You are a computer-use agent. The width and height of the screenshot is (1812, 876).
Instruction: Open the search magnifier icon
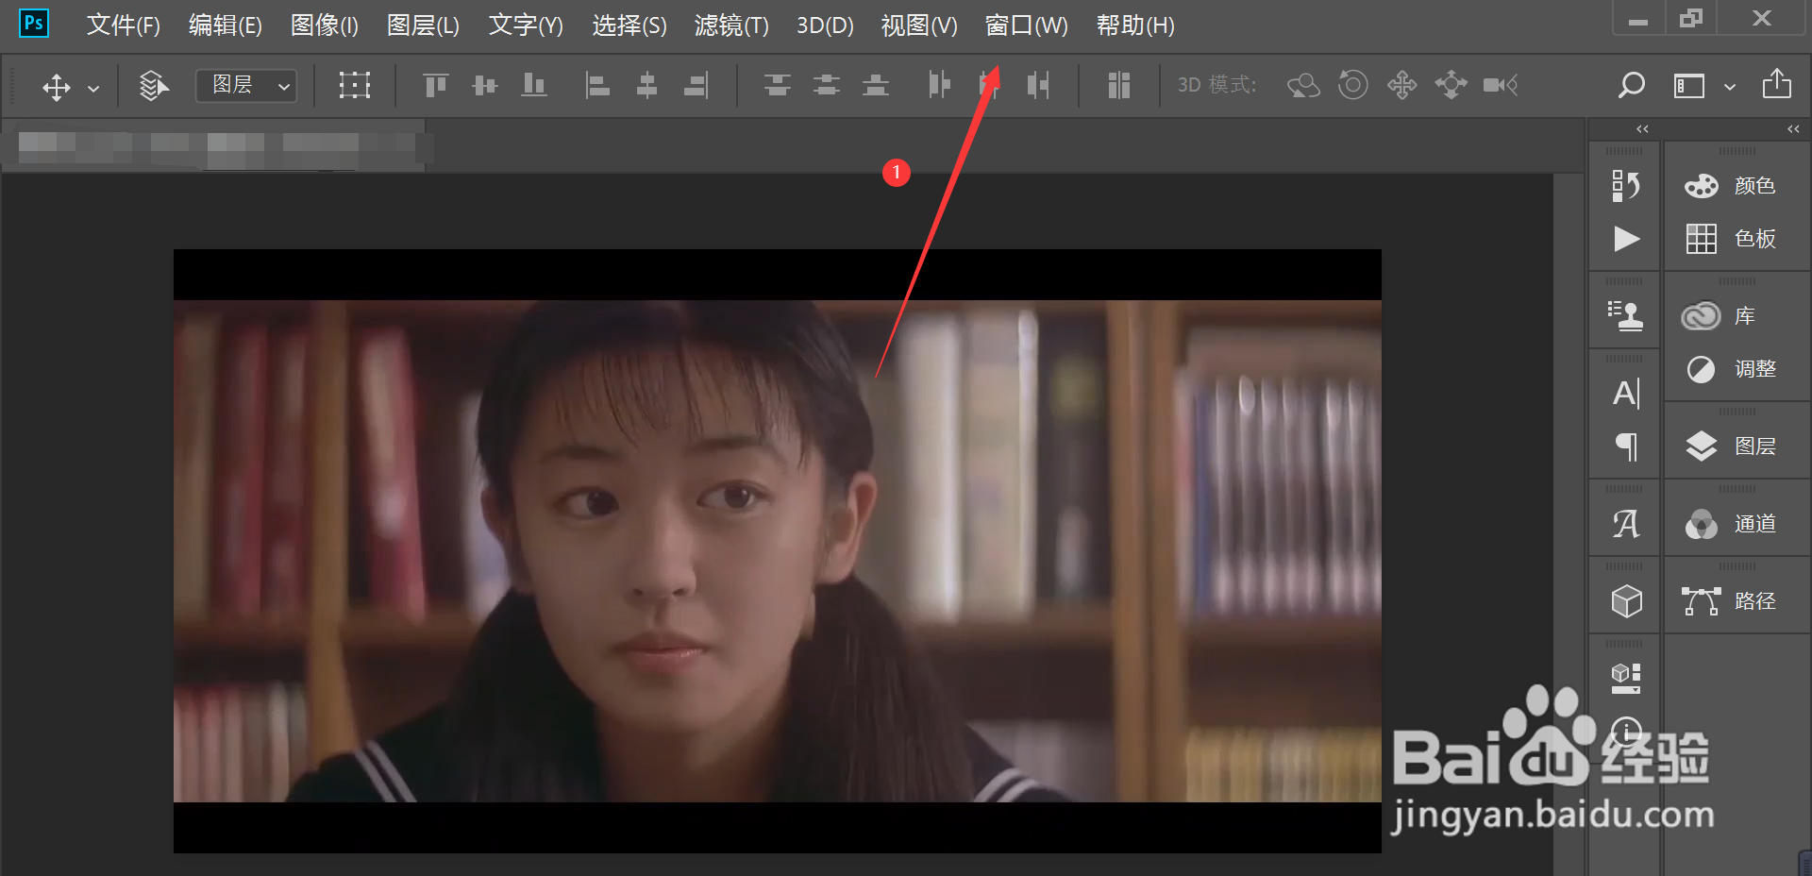tap(1631, 86)
